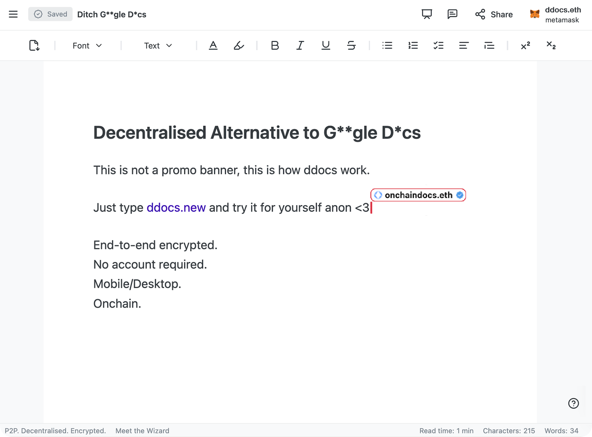
Task: Toggle italic formatting
Action: (300, 46)
